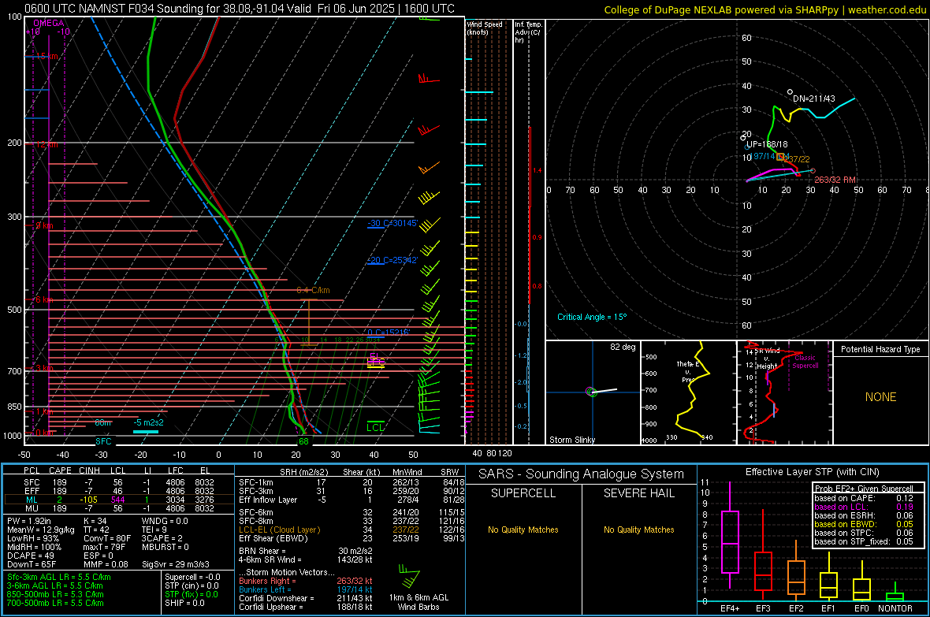
Task: Click the 850-500mb LR = 5.3 C/km line
Action: point(55,594)
